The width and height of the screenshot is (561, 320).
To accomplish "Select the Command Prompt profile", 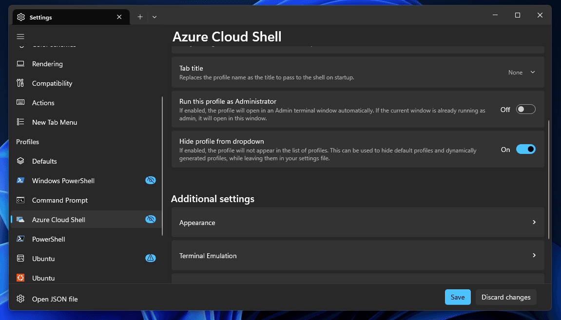I will click(86, 200).
